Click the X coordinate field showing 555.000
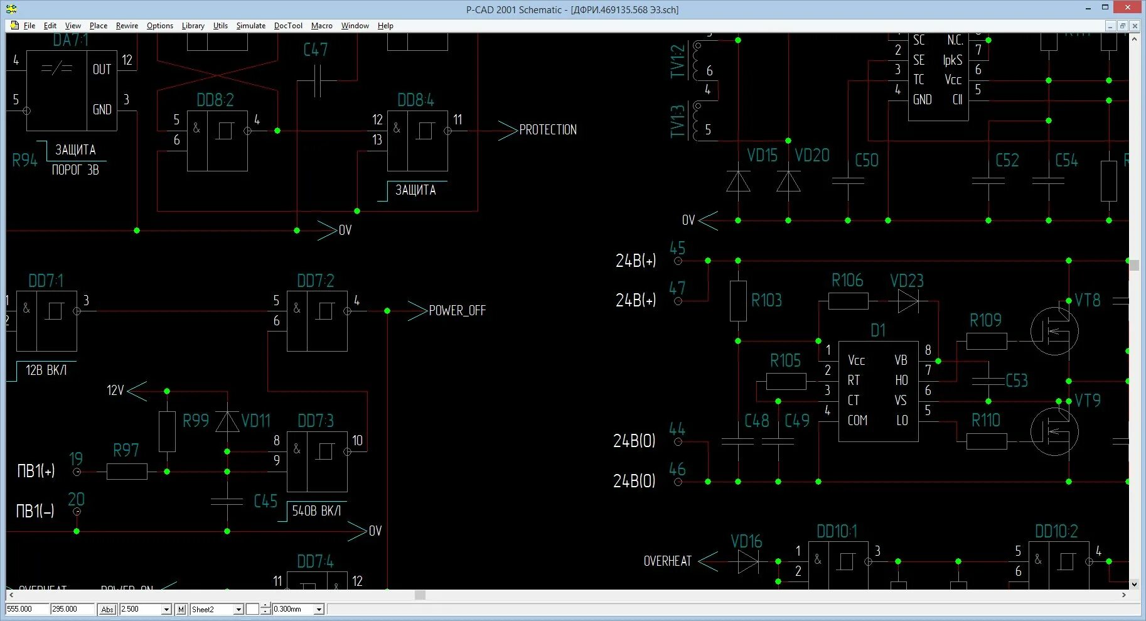The height and width of the screenshot is (621, 1146). coord(27,609)
